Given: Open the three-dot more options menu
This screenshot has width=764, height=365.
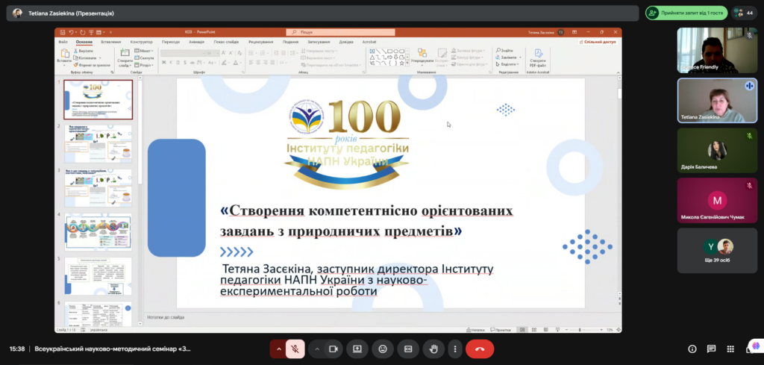Looking at the screenshot, I should (454, 349).
